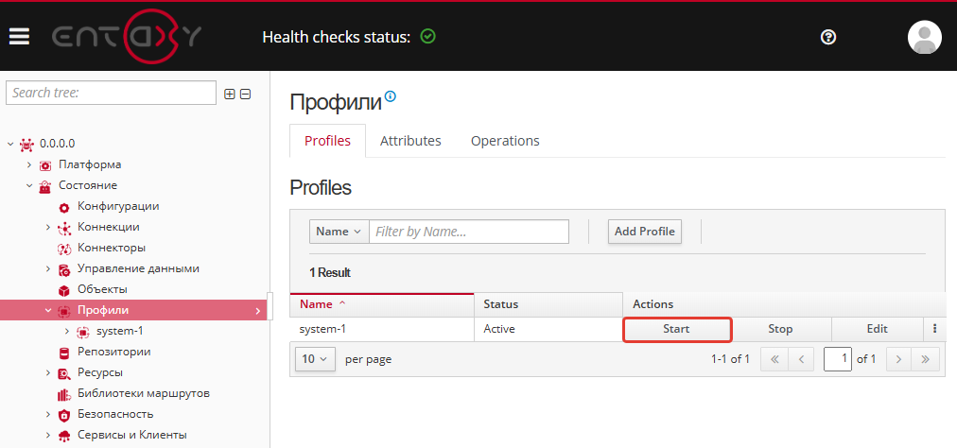Go to the next results page
The height and width of the screenshot is (448, 957).
898,359
